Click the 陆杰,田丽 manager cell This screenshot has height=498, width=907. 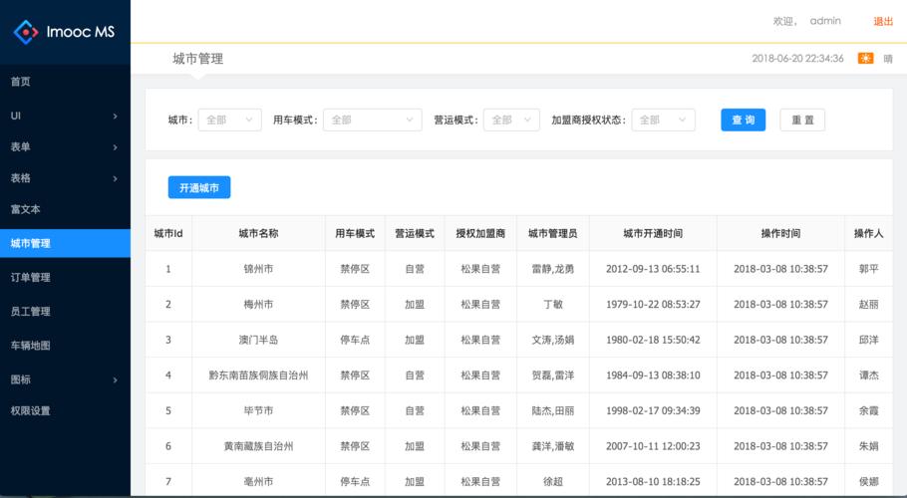tap(553, 410)
